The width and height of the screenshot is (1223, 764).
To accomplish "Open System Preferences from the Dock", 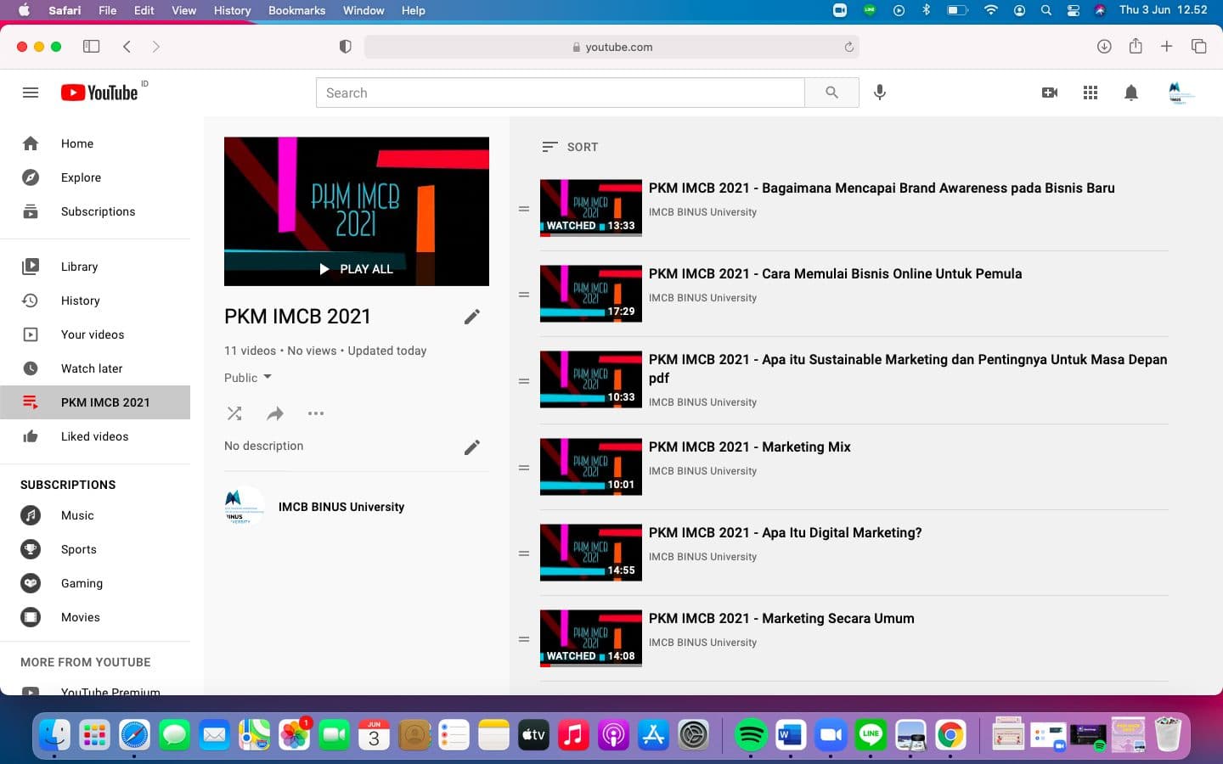I will [693, 734].
